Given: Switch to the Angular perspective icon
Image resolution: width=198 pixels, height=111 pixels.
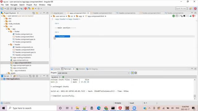Looking at the screenshot, I should (195, 9).
